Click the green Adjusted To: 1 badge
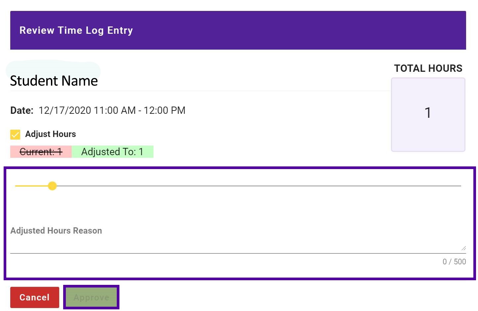478x311 pixels. pyautogui.click(x=112, y=152)
